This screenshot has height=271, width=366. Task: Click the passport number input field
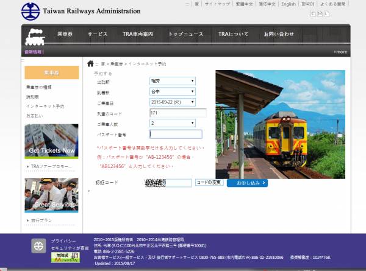[x=176, y=134]
